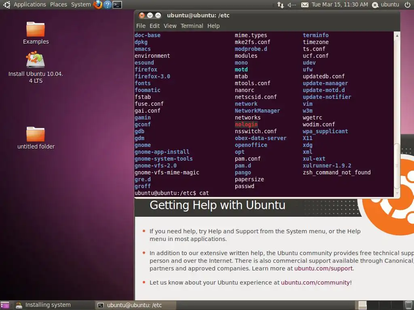Click the 'wpa_supplicant' directory name
Screen dimensions: 414x310
pyautogui.click(x=325, y=131)
